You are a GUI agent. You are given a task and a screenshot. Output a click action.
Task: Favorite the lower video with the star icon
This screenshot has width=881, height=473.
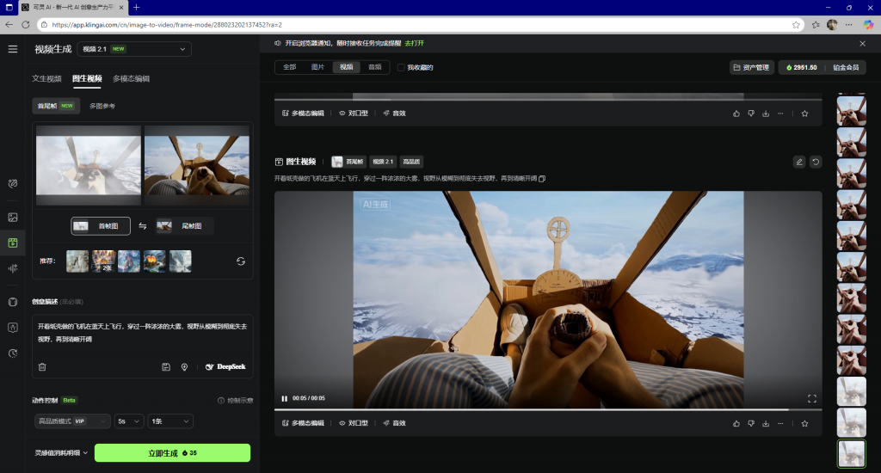point(804,423)
